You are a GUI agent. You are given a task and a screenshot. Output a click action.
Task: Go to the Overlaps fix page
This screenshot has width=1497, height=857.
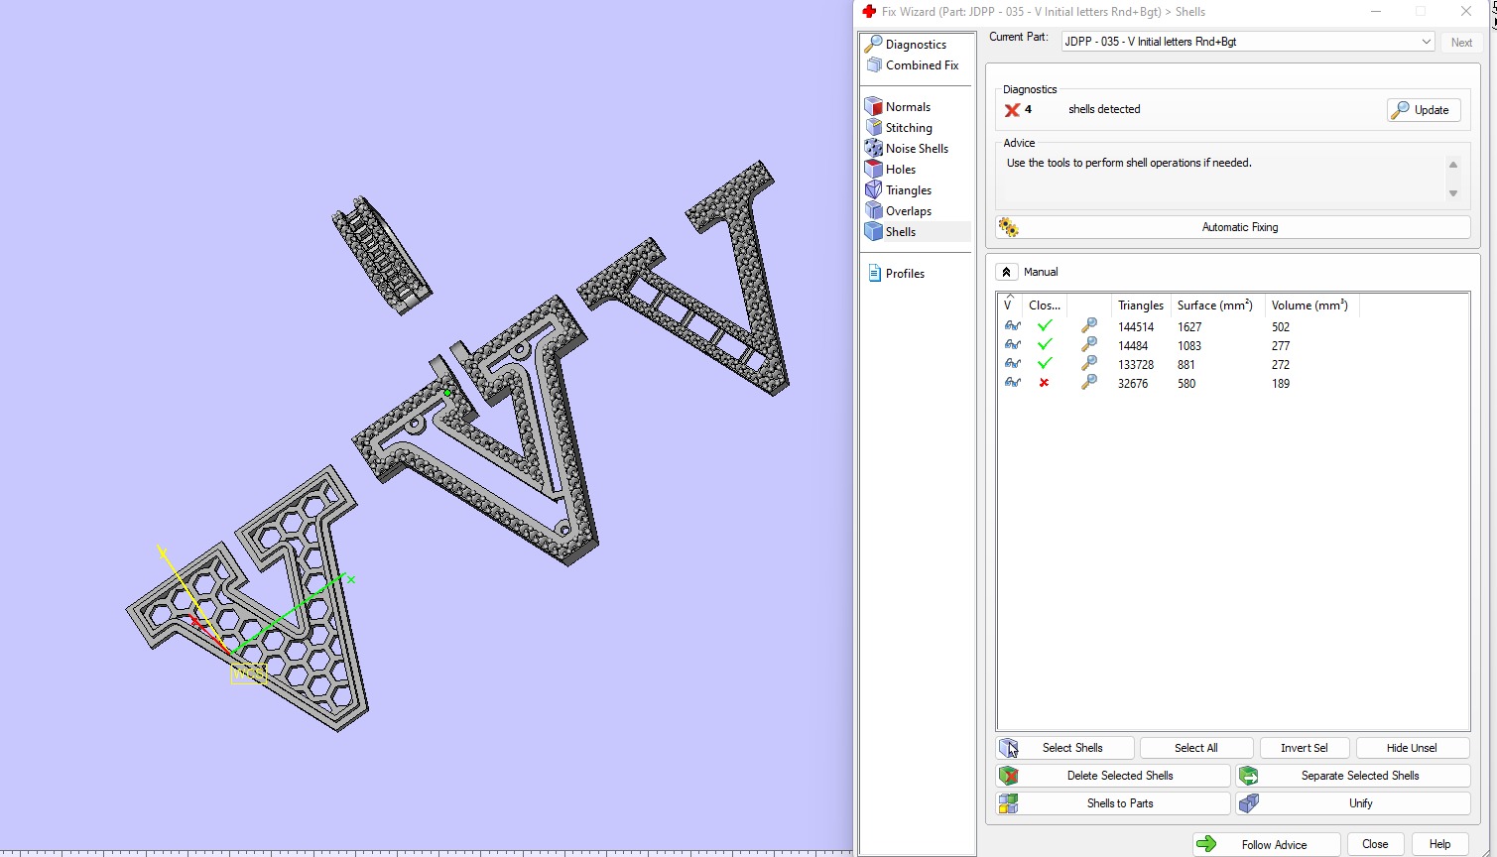pyautogui.click(x=899, y=211)
